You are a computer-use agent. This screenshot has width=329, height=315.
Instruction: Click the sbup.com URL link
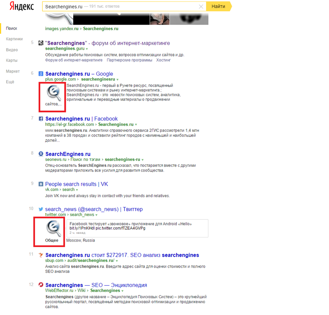54,260
